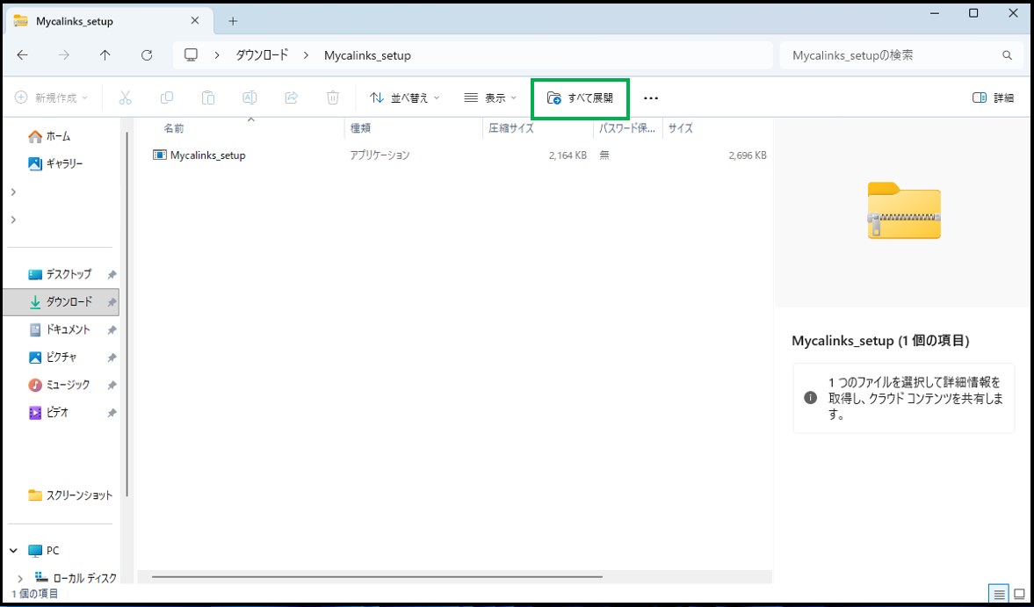
Task: Open the 並べ替え sort dropdown
Action: [405, 98]
